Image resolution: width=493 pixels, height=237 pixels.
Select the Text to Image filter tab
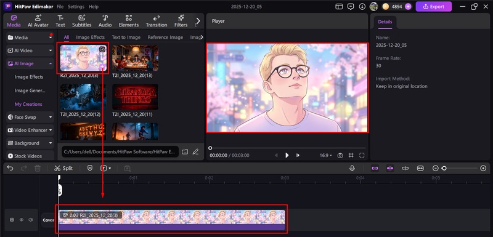point(126,37)
